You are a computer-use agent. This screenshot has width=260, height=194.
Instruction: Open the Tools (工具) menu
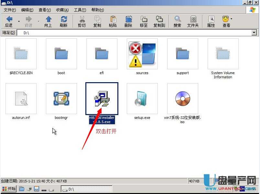point(80,10)
